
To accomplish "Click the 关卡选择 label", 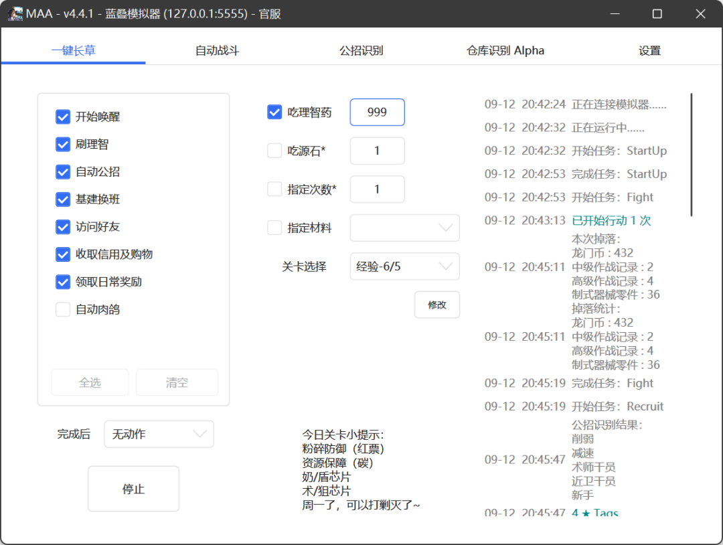I will 304,266.
